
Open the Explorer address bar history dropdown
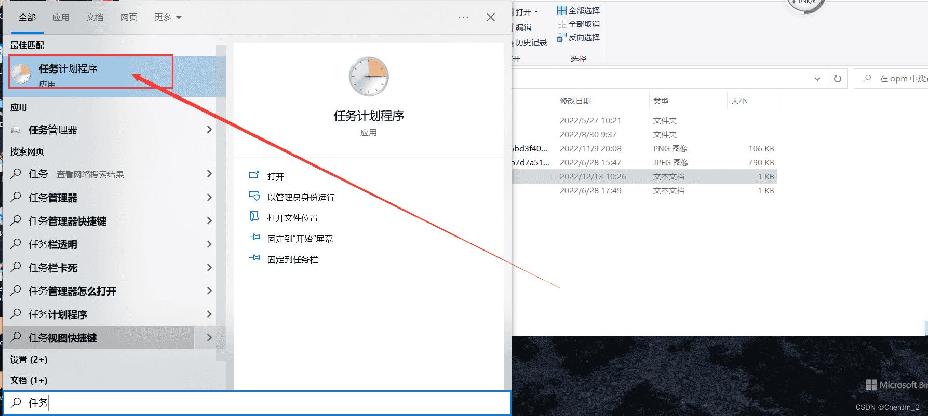817,79
